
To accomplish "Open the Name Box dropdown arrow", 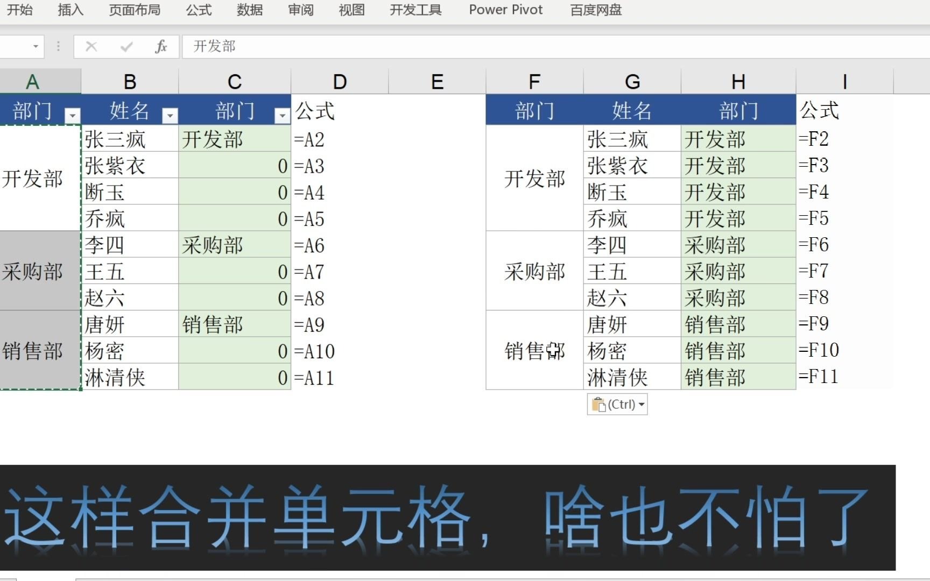I will coord(36,46).
